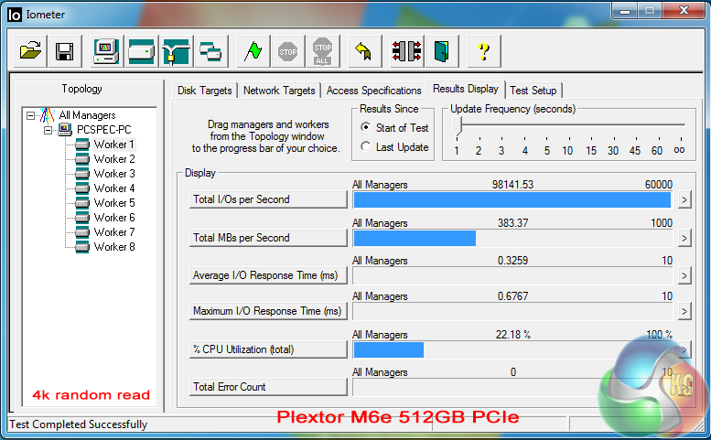711x440 pixels.
Task: Open a test configuration file
Action: pyautogui.click(x=30, y=50)
